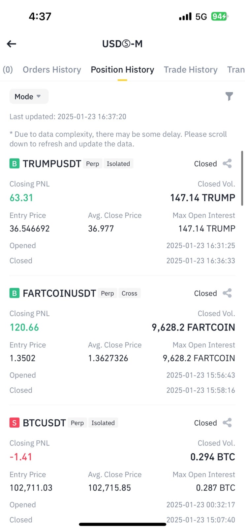
Task: Tap the green B badge beside FARTCOINUSDT
Action: 15,293
